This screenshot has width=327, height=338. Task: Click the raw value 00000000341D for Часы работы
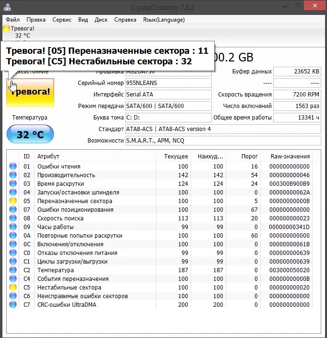tap(289, 227)
